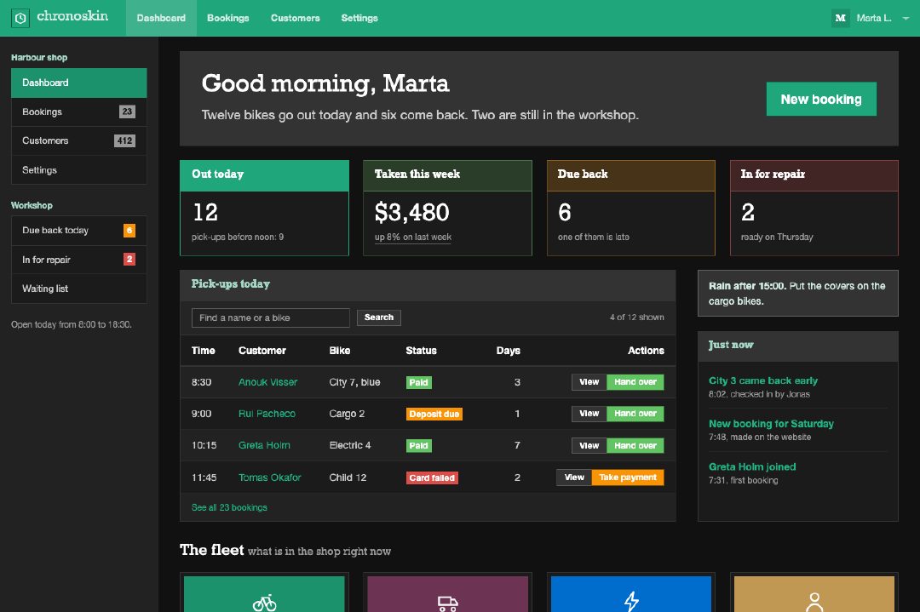This screenshot has height=612, width=920.
Task: Open the Settings top nav tab
Action: (x=359, y=18)
